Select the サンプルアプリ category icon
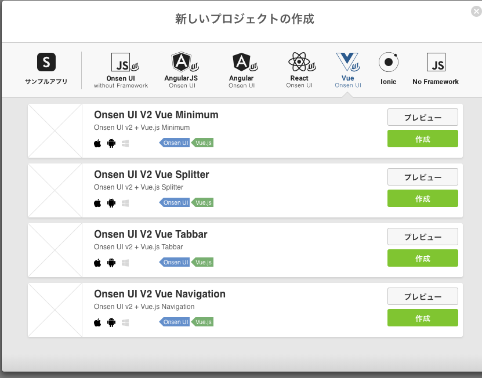 (x=46, y=62)
